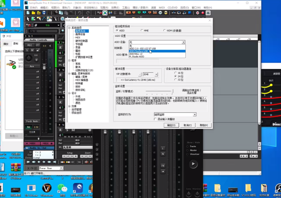Viewport: 281px width, 198px height.
Task: Toggle the Tracks show/hide radio in mixer
Action: coord(187,146)
